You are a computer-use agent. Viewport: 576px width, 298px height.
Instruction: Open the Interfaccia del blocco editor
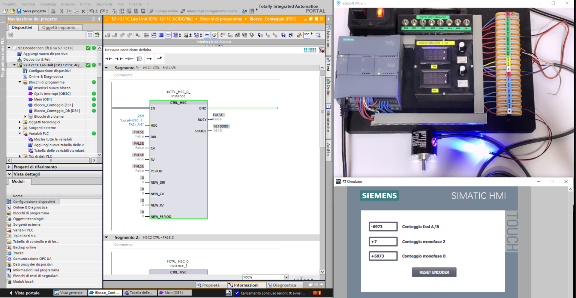tap(214, 41)
